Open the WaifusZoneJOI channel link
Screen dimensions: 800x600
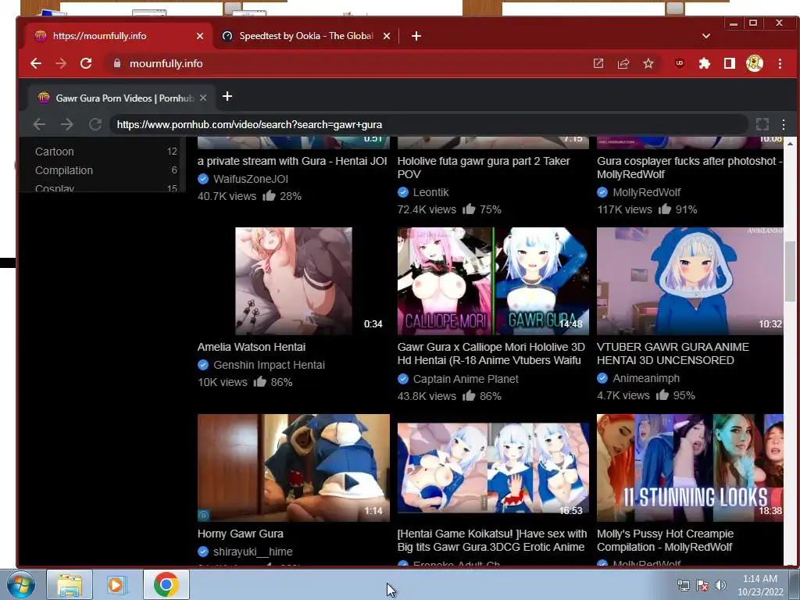251,179
